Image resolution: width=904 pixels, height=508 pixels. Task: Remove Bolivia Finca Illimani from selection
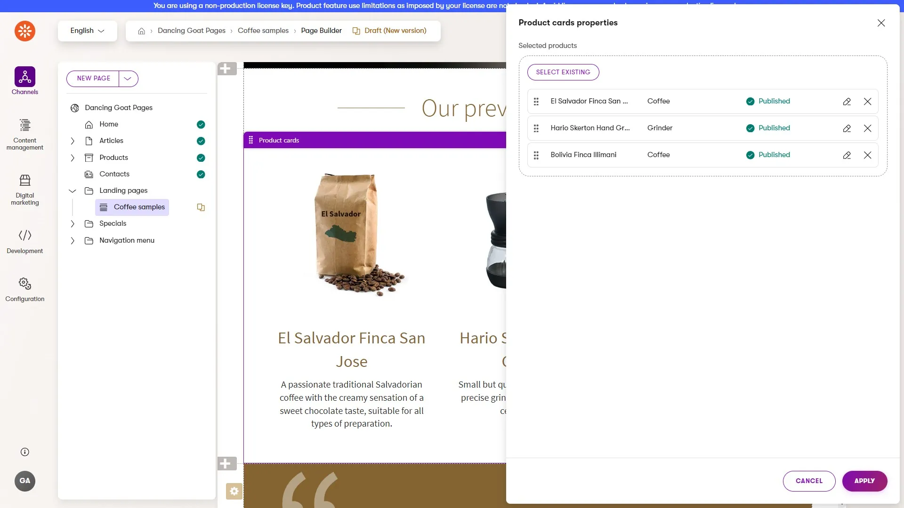[867, 155]
